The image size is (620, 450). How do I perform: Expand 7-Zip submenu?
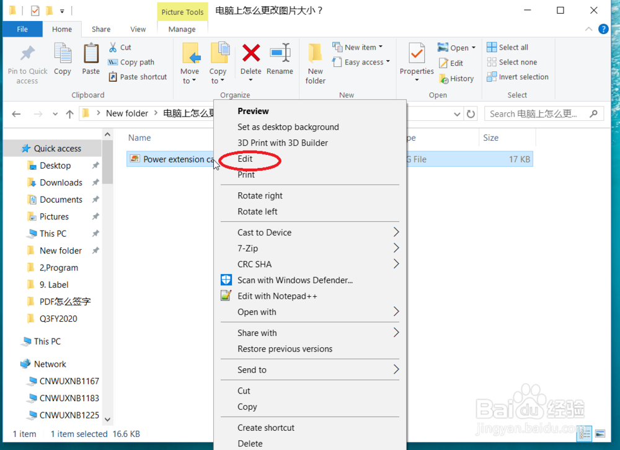pos(396,248)
